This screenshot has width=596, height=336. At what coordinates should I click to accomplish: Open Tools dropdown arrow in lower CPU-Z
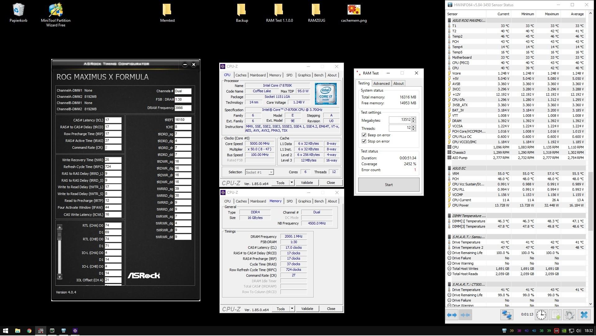292,309
